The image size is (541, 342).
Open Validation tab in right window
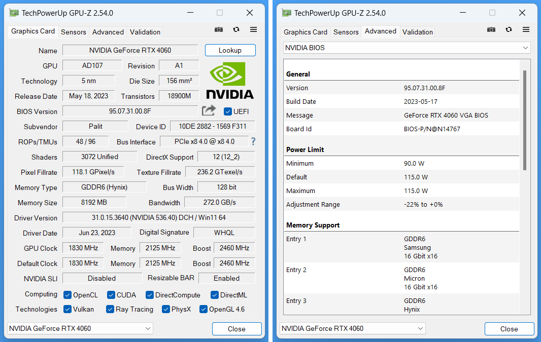pyautogui.click(x=418, y=32)
